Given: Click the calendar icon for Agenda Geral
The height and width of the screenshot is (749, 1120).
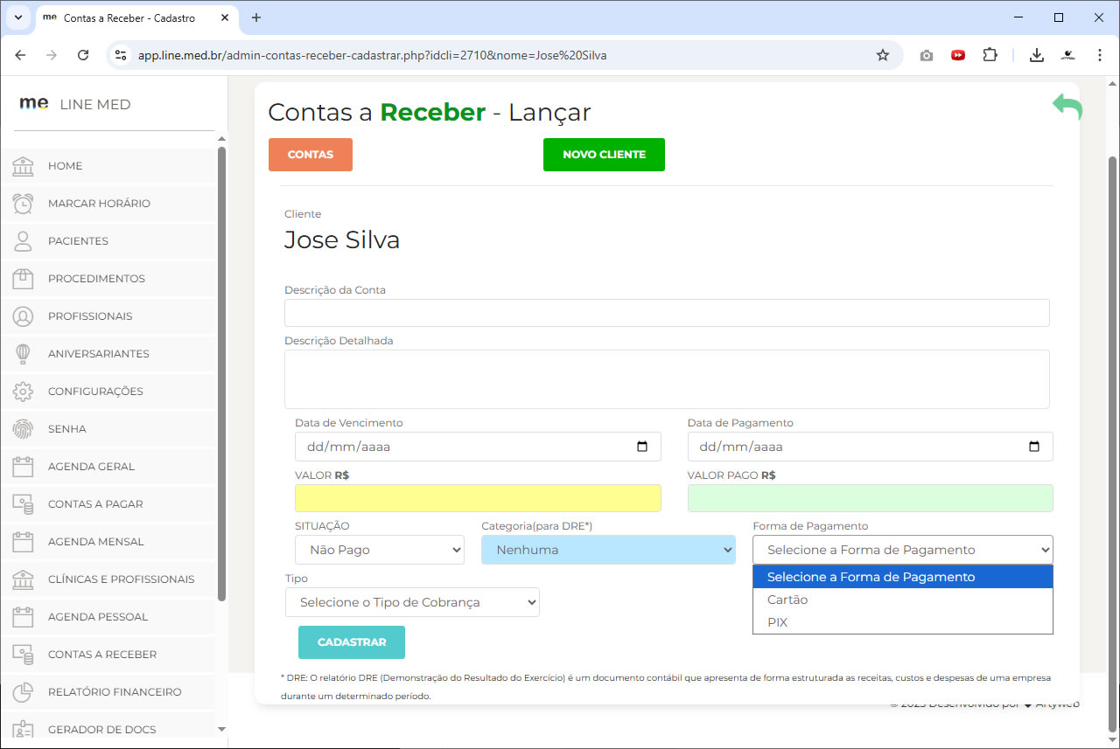Looking at the screenshot, I should tap(23, 467).
